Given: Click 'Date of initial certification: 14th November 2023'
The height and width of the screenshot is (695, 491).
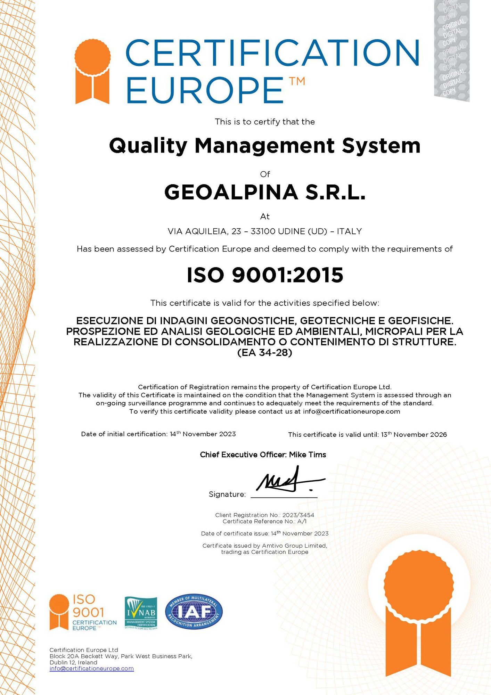Looking at the screenshot, I should [x=158, y=434].
